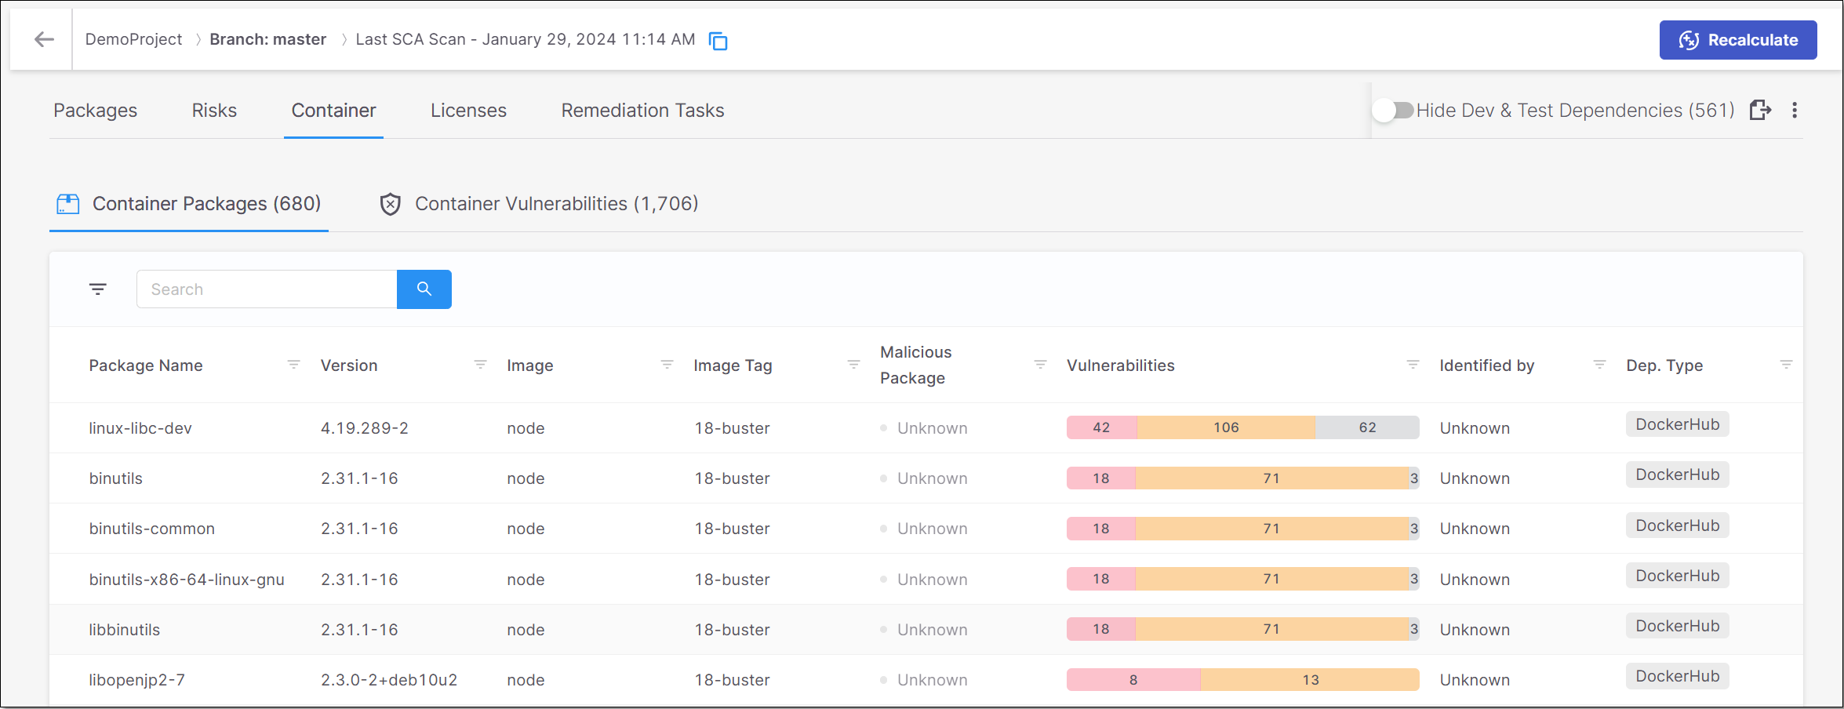Open the binutils-x86-64-linux-gnu package
The image size is (1844, 709).
point(187,580)
